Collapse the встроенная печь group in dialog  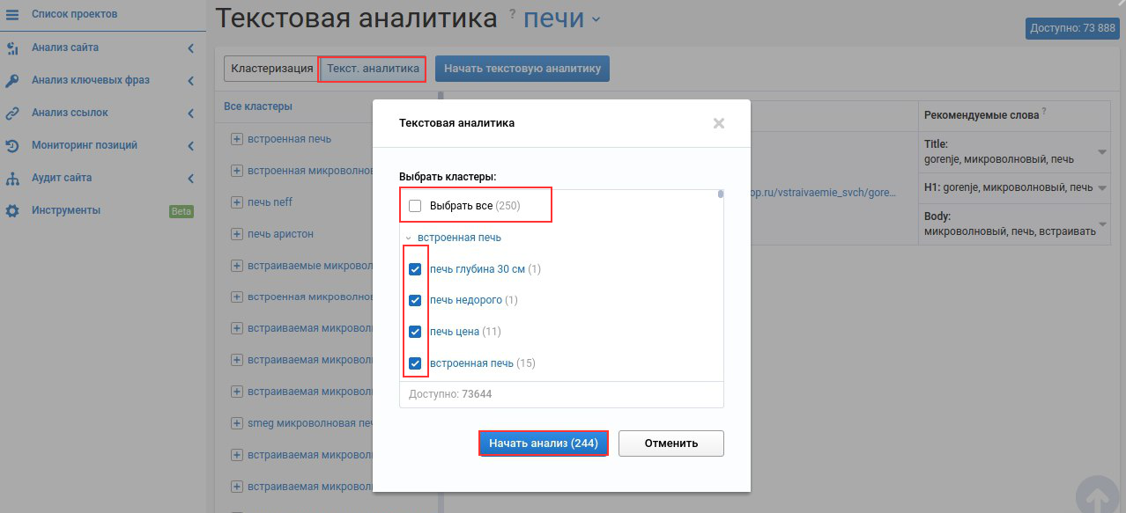pos(409,238)
